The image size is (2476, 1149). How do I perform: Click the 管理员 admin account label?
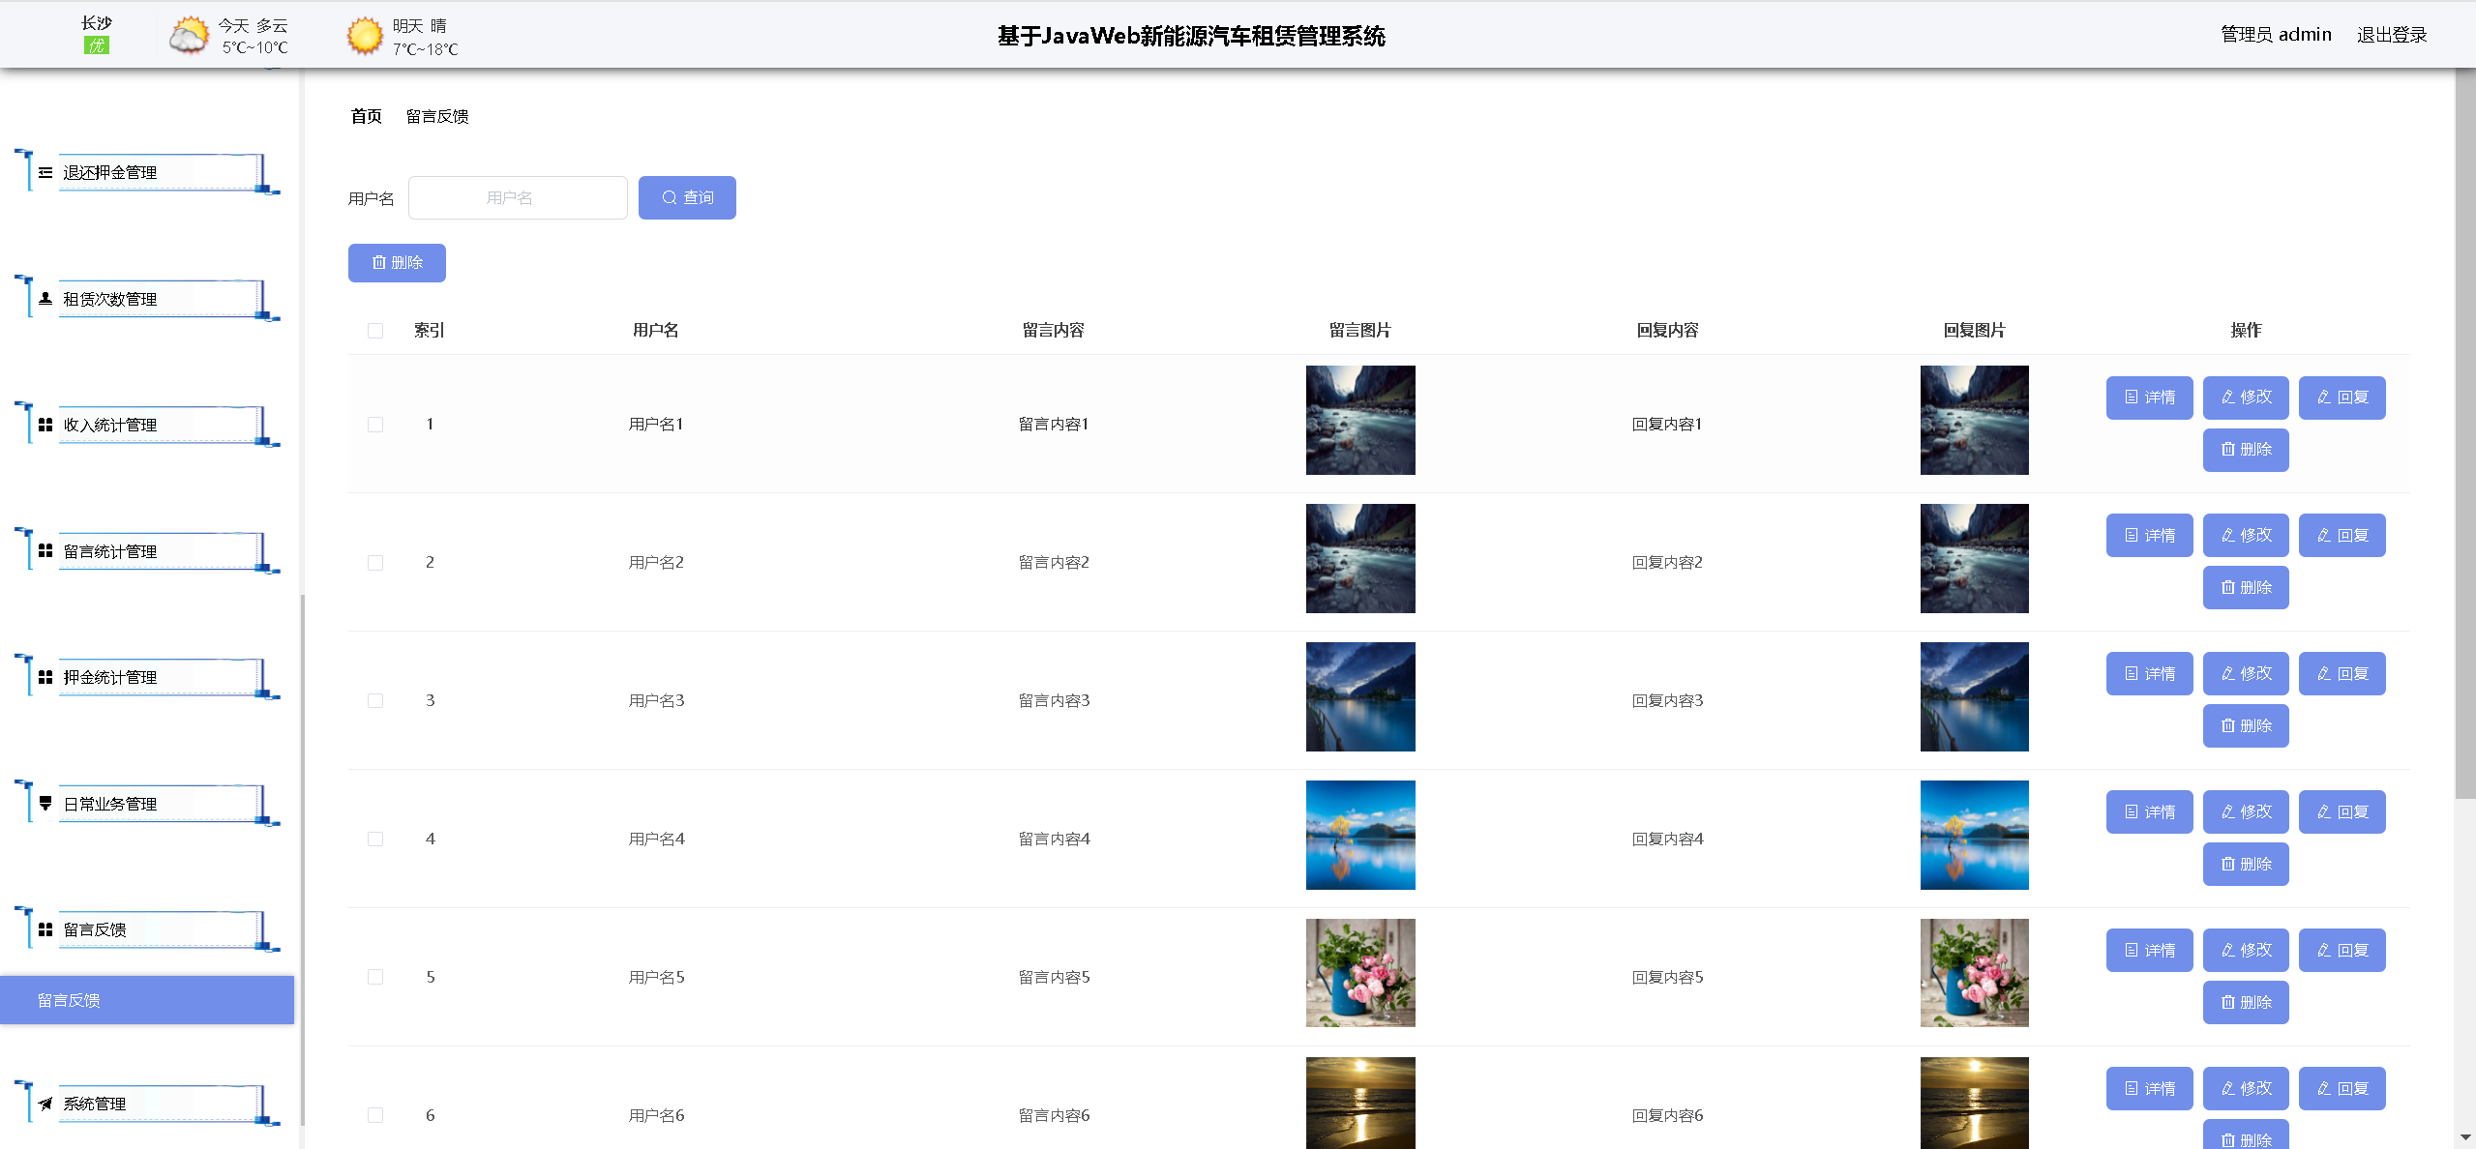(2276, 35)
